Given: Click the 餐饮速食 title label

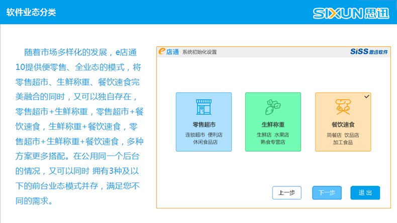Looking at the screenshot, I should [x=342, y=125].
